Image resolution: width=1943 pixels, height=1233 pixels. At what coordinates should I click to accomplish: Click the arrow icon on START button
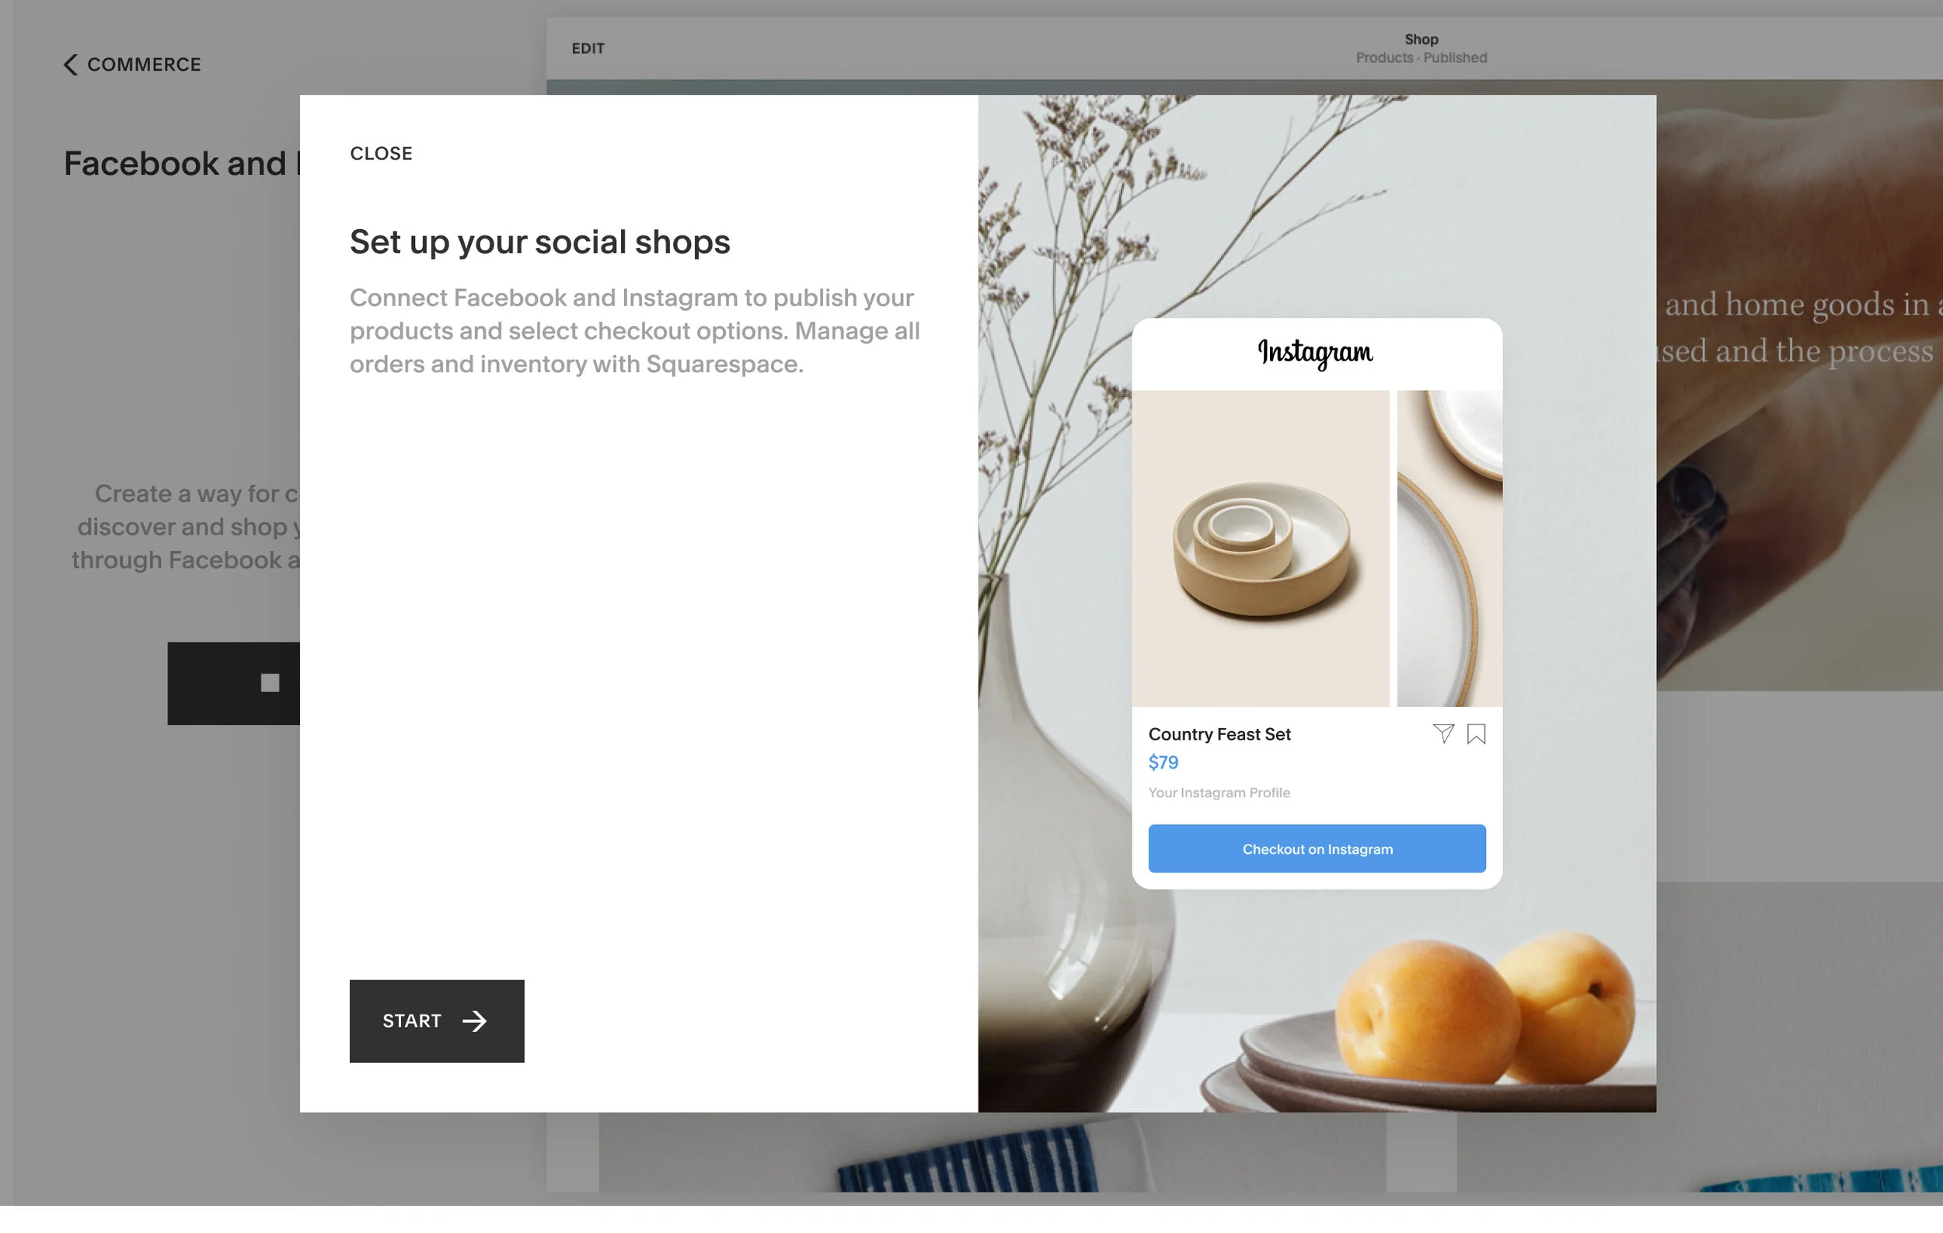click(474, 1021)
